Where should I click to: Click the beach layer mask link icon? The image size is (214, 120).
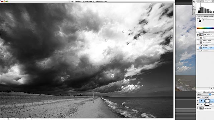[x=204, y=101]
